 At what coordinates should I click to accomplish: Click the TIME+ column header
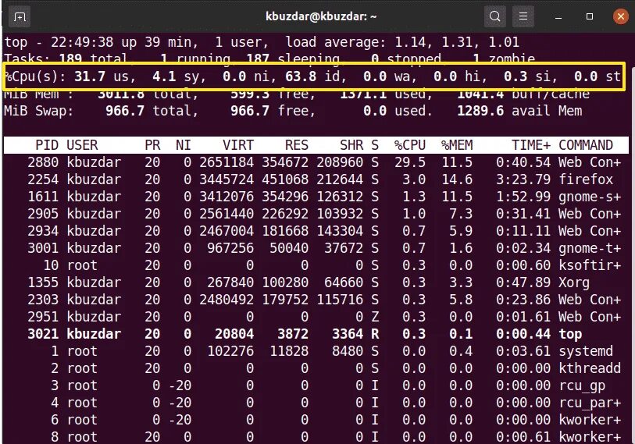531,145
